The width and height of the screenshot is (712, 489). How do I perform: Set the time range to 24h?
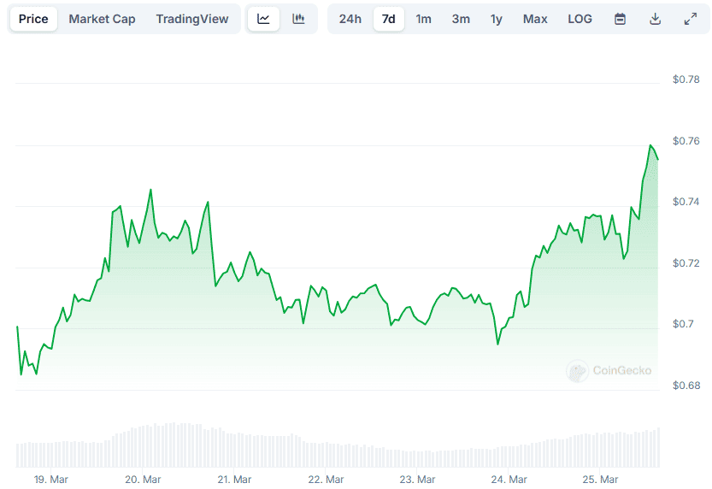[350, 19]
